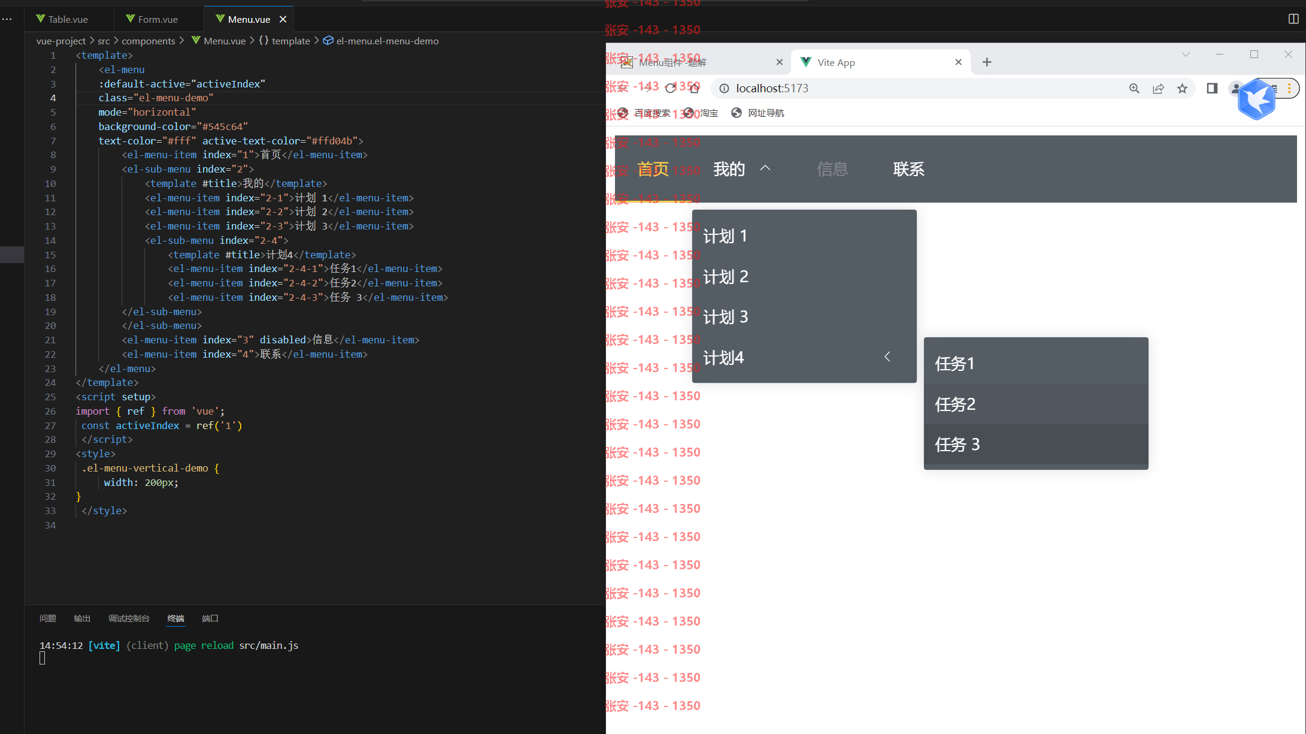Click components in the breadcrumb path

tap(149, 41)
